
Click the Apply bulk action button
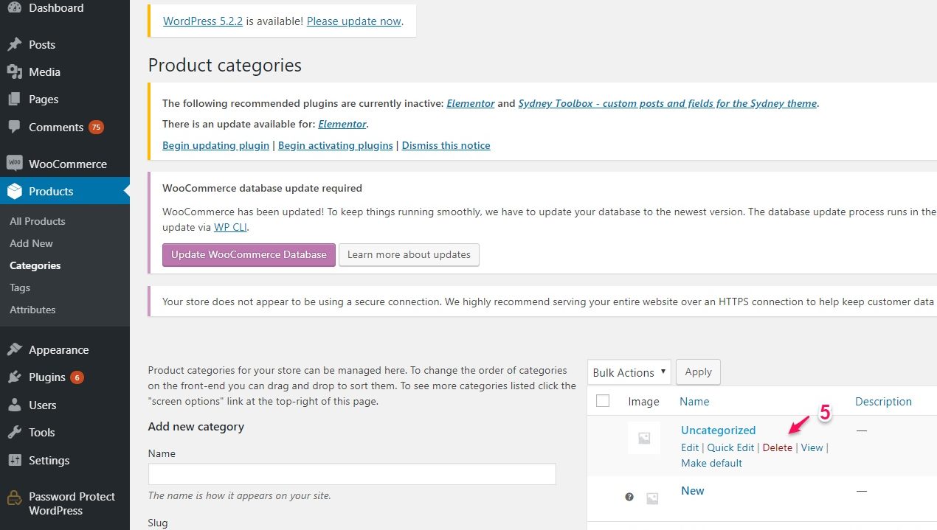tap(698, 372)
